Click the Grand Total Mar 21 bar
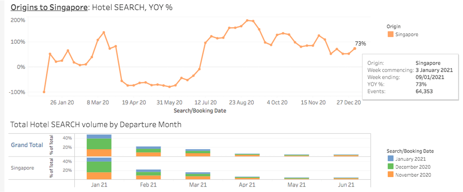Viewport: 463px width, 192px height. pos(198,153)
